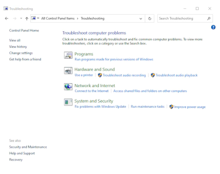Open the Network and Internet heading
220x174 pixels.
point(95,86)
